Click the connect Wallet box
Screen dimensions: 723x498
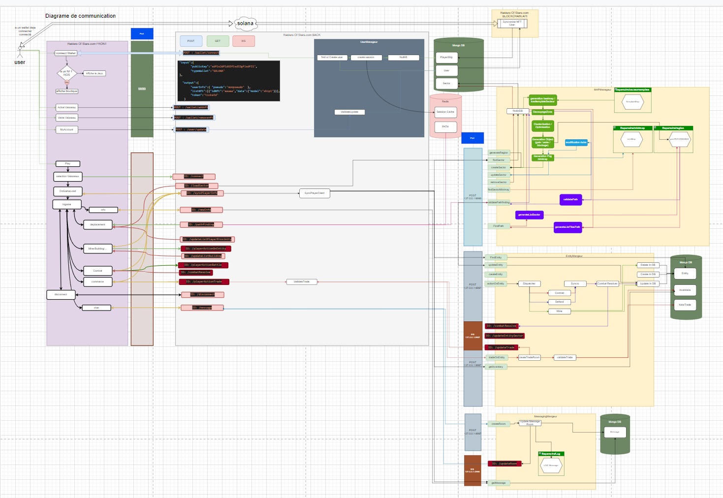66,53
